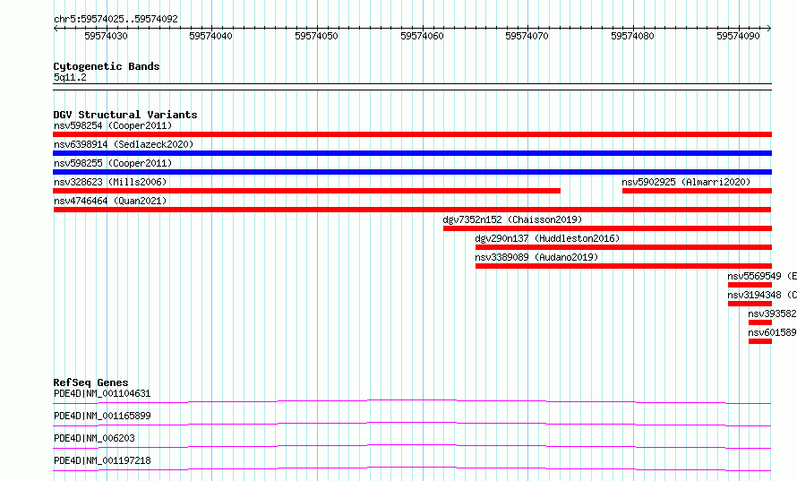Open the nsv598254 (Cooper2011) variant label

[113, 125]
